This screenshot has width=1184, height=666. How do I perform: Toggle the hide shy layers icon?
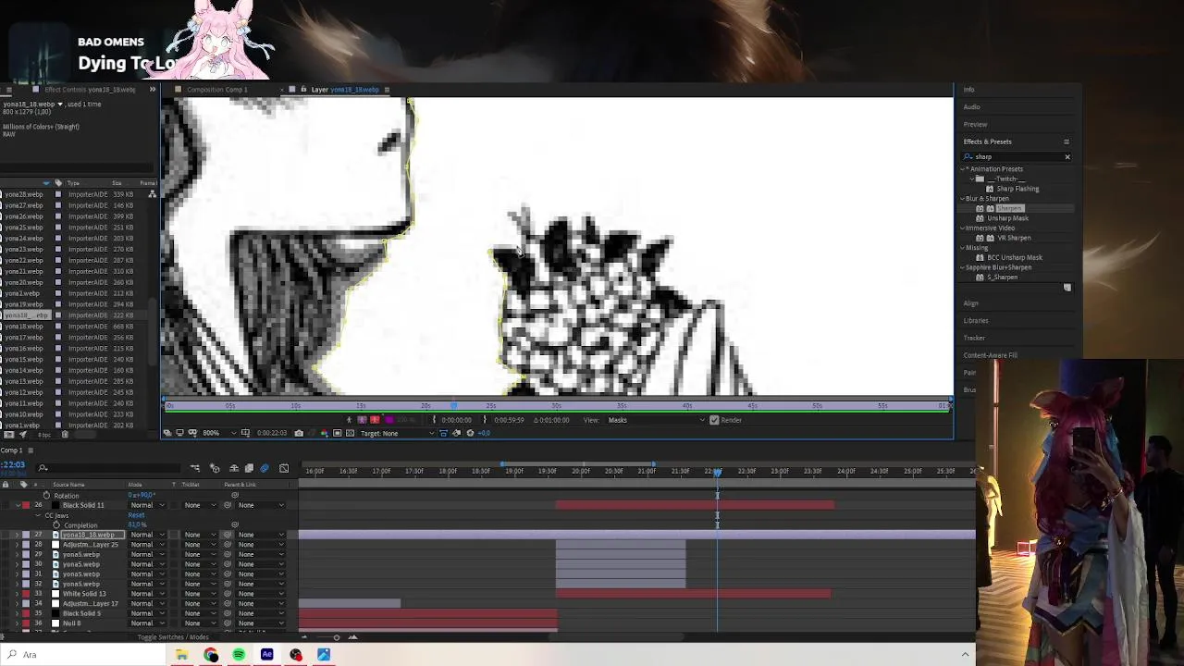click(x=233, y=469)
